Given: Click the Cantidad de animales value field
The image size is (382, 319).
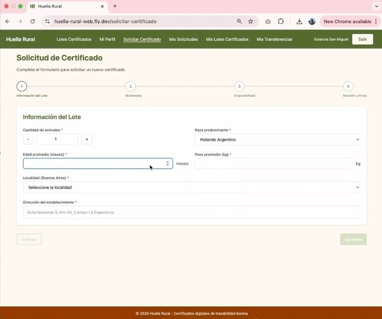Looking at the screenshot, I should point(57,139).
